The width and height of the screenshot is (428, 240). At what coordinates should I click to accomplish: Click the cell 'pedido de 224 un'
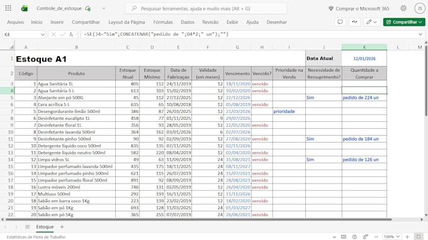364,97
